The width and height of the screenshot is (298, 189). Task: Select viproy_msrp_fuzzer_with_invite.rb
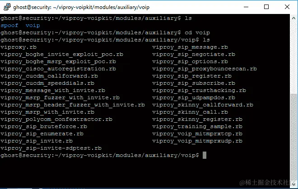coord(60,97)
